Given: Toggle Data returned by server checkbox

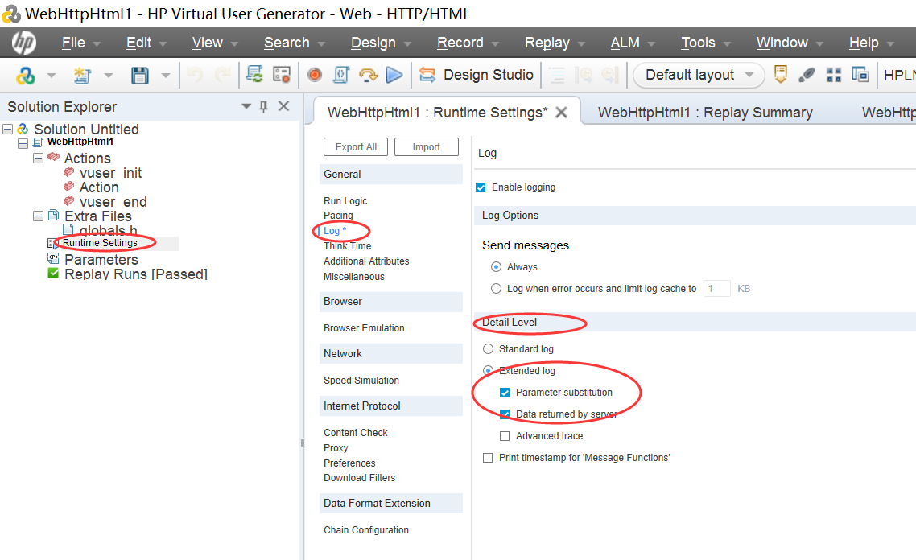Looking at the screenshot, I should (505, 414).
